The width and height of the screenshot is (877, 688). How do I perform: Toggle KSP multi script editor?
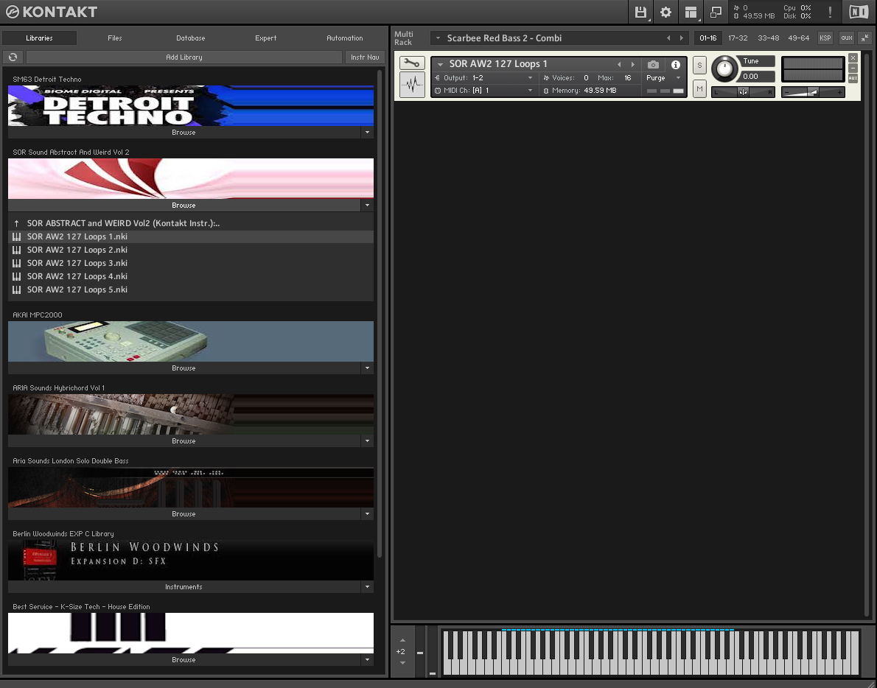(825, 38)
